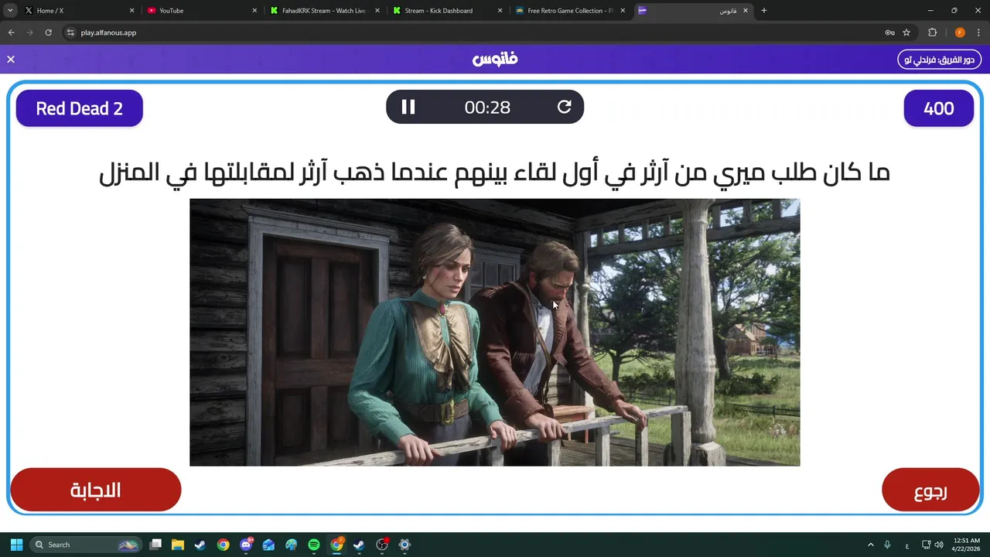Bookmark this page with the star icon
This screenshot has width=990, height=557.
tap(906, 32)
